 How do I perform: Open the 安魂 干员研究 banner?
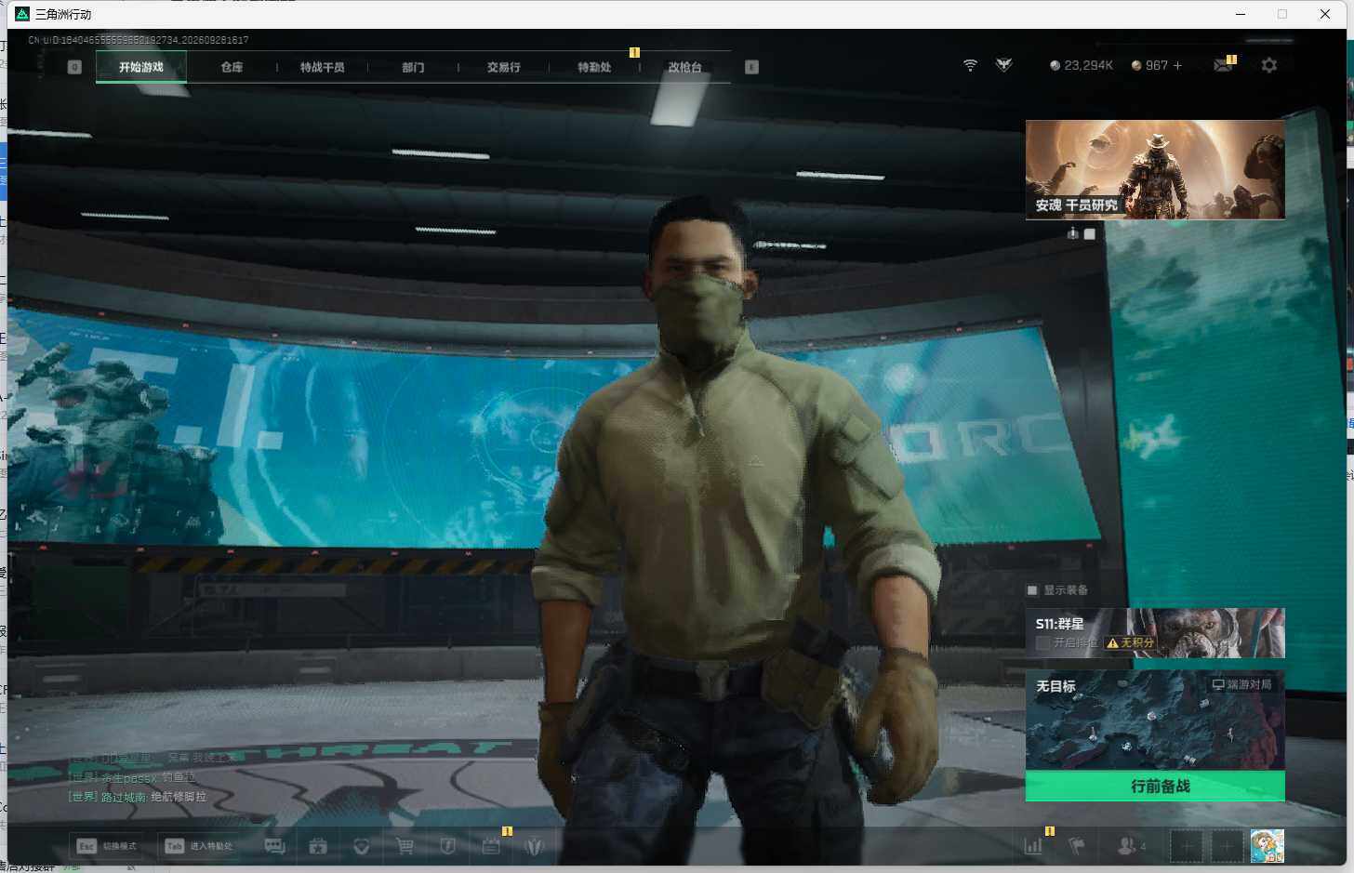point(1155,169)
